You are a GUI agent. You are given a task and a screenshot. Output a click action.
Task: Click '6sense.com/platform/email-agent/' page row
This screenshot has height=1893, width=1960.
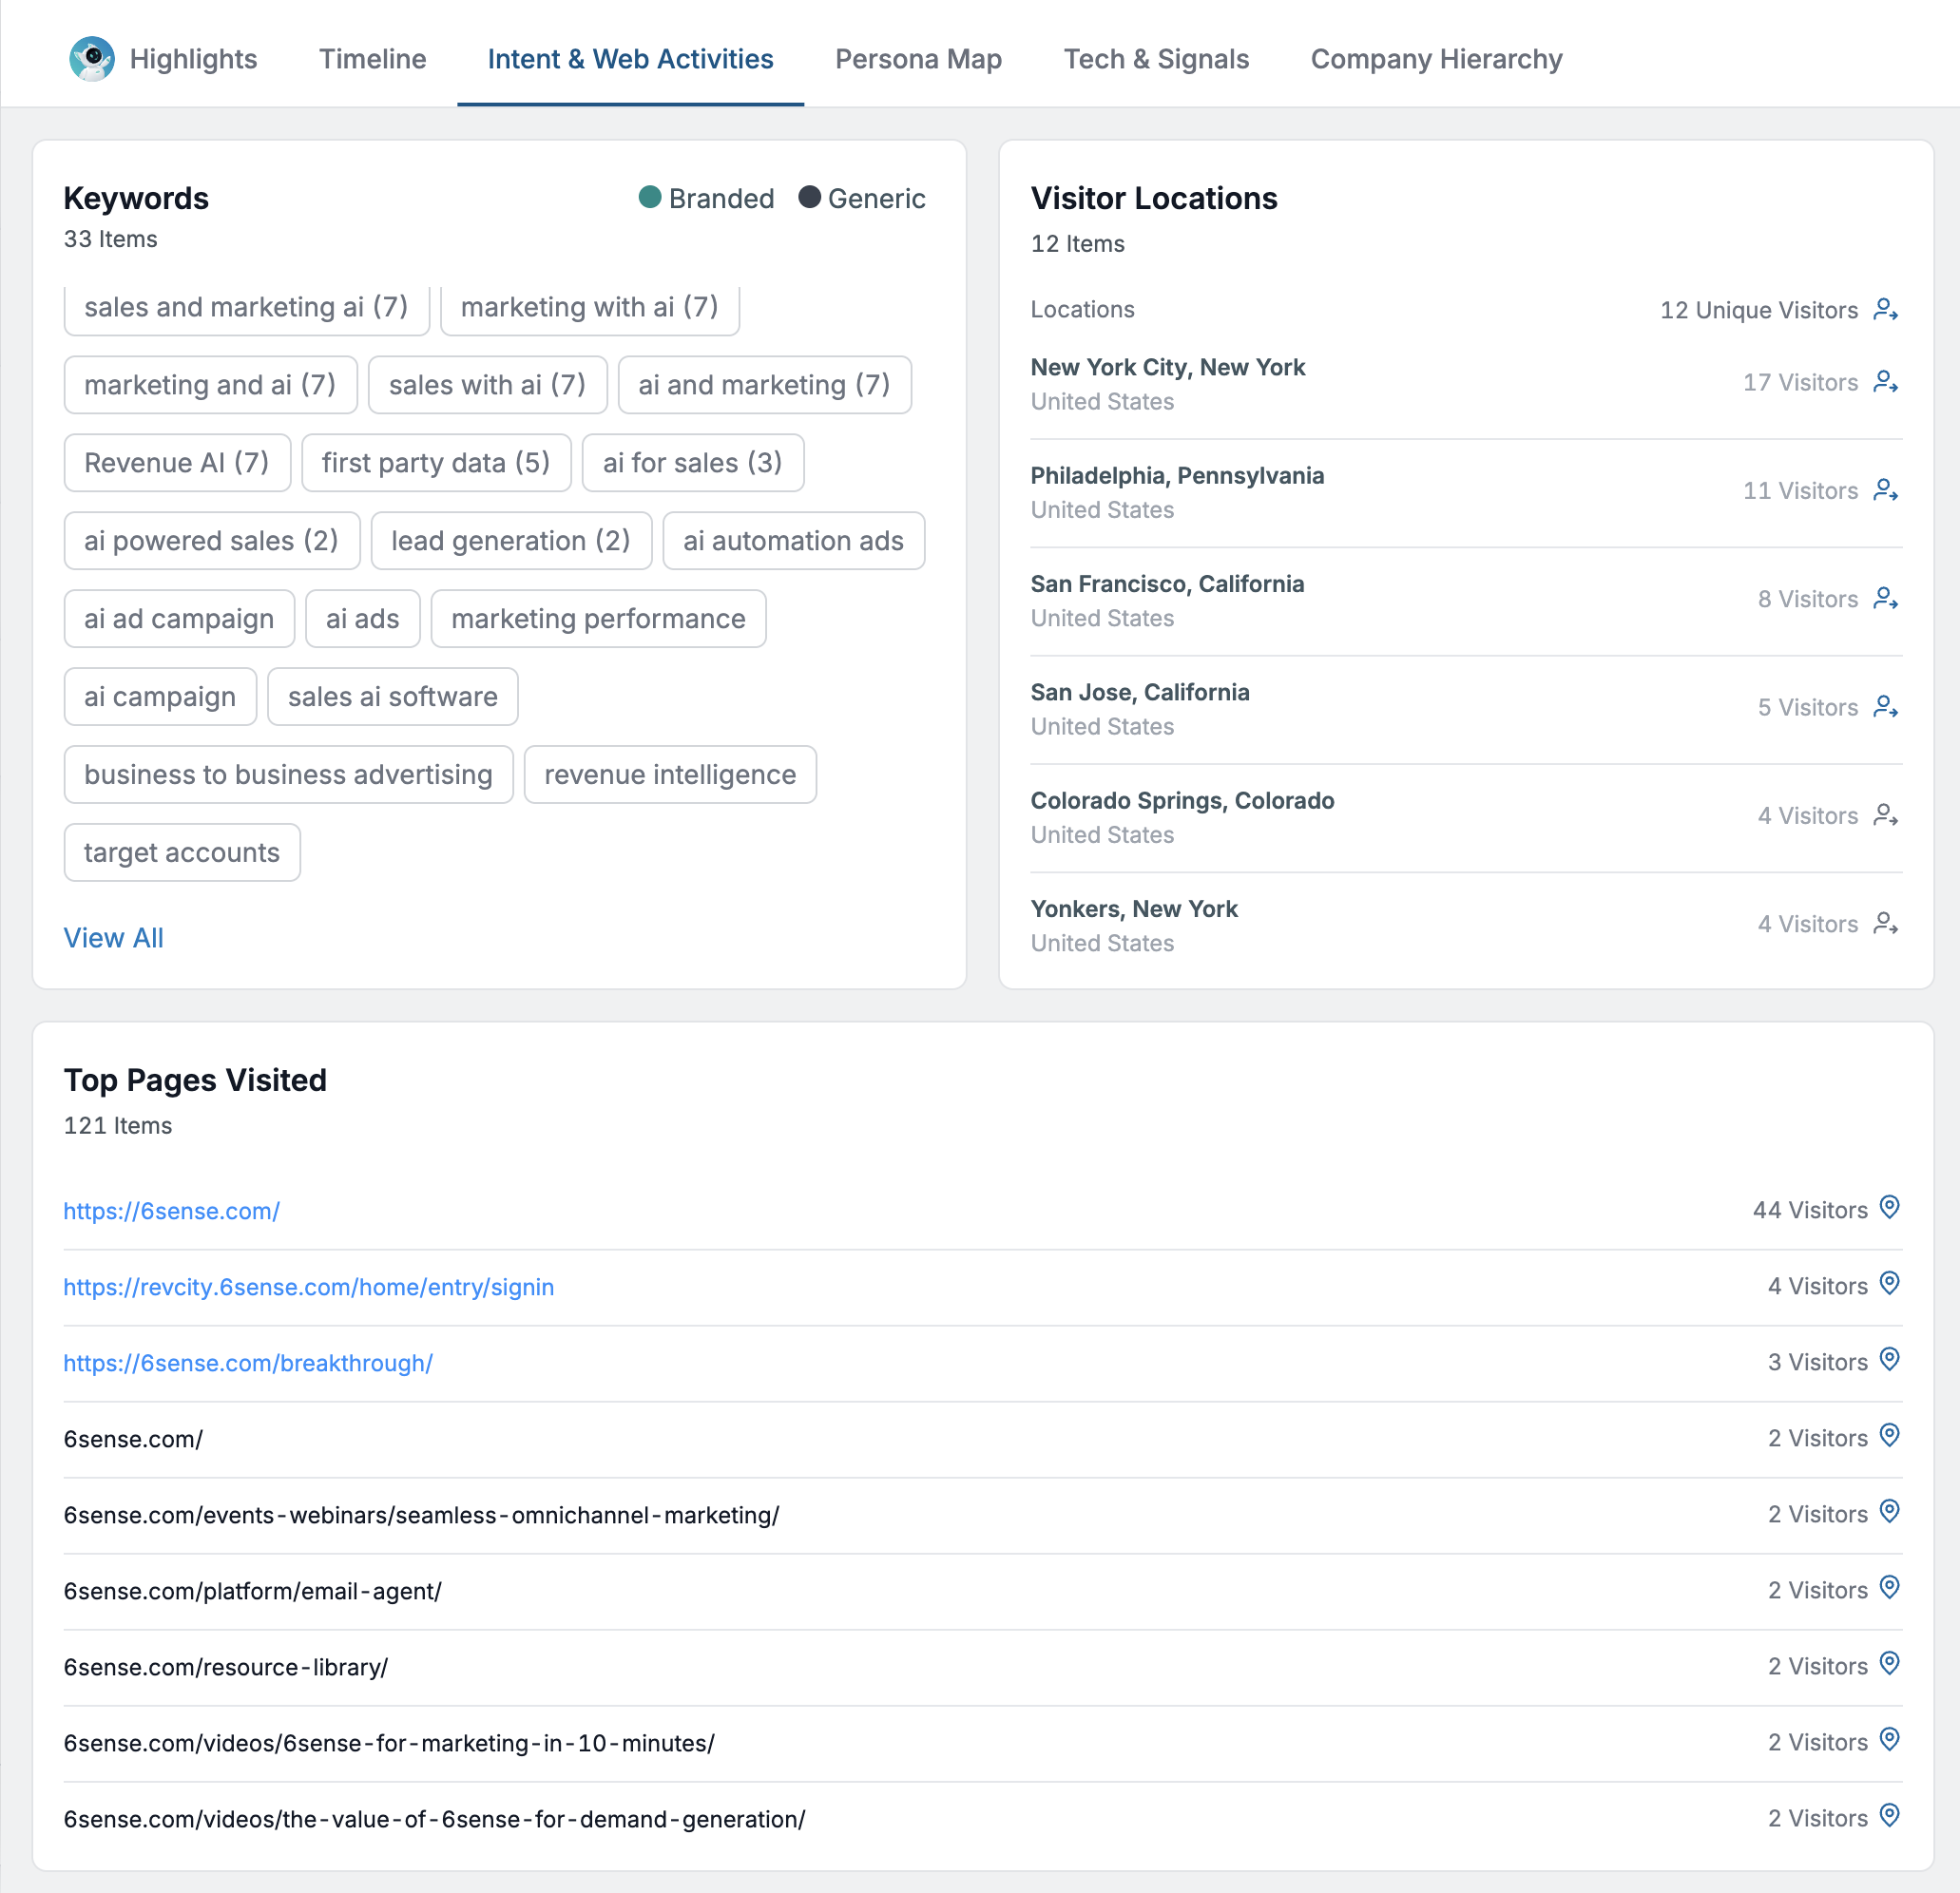click(982, 1591)
